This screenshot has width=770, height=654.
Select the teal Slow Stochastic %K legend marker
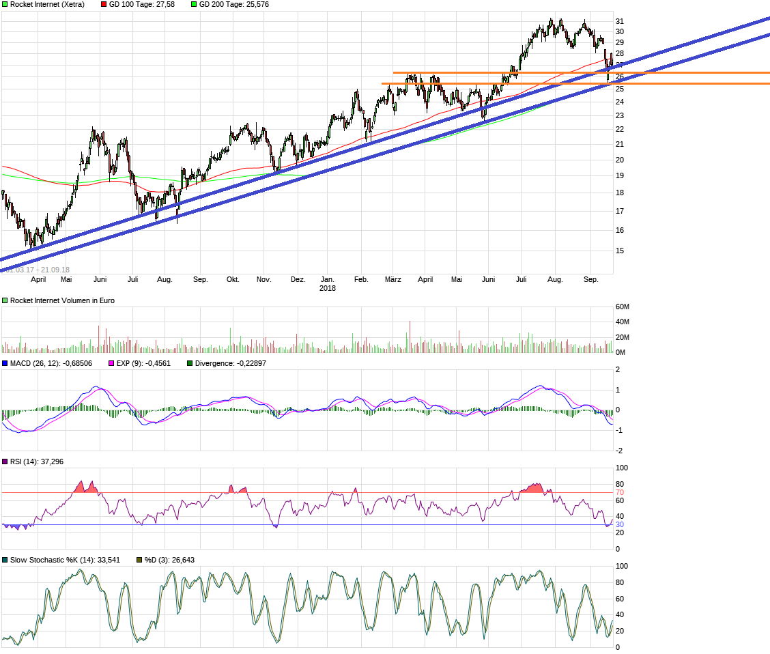pyautogui.click(x=5, y=559)
